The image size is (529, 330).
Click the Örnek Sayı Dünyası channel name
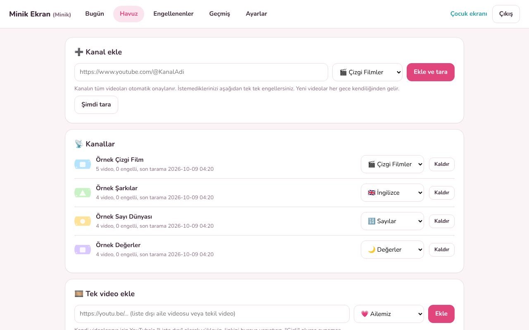point(124,217)
